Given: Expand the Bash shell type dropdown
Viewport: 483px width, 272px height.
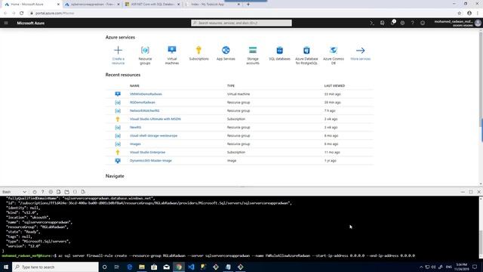Looking at the screenshot, I should 14,192.
